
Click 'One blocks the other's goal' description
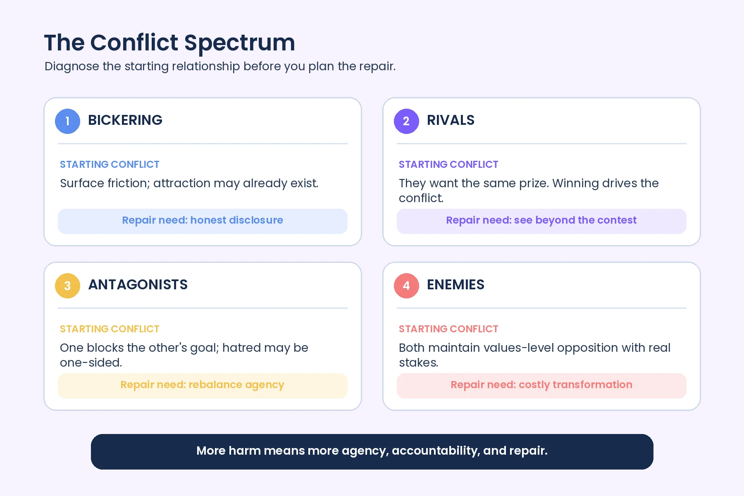tap(184, 355)
